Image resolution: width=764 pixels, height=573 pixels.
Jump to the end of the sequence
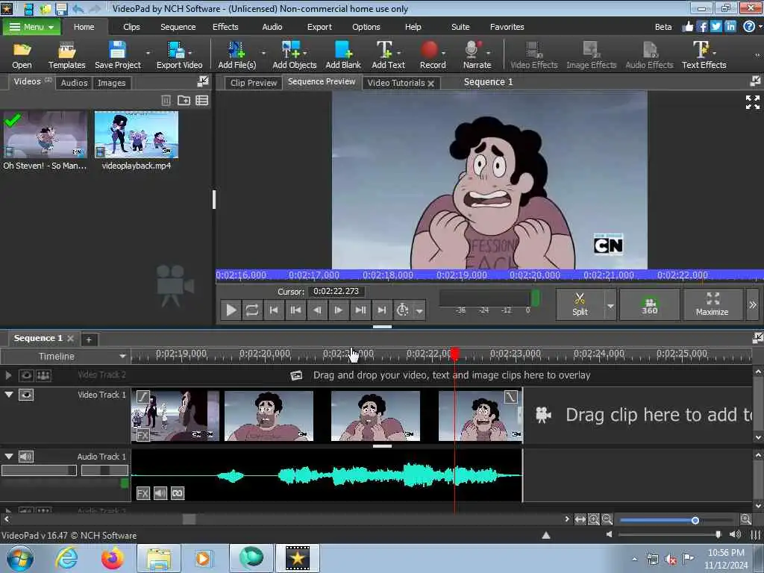[381, 310]
